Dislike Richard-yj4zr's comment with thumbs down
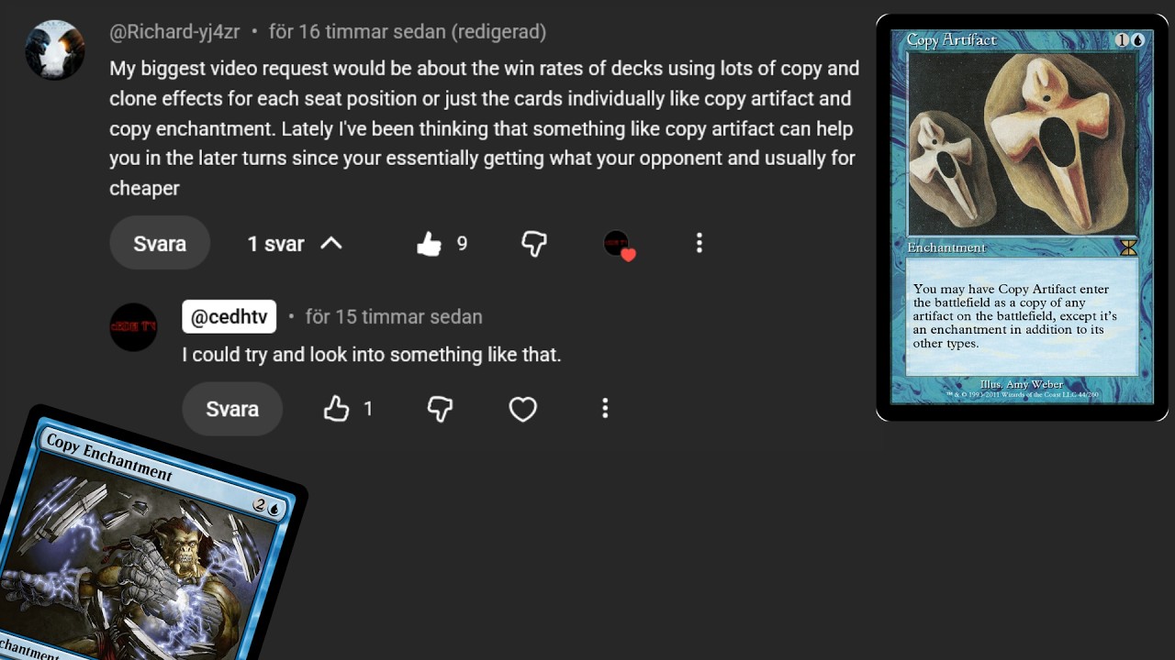 [x=534, y=243]
